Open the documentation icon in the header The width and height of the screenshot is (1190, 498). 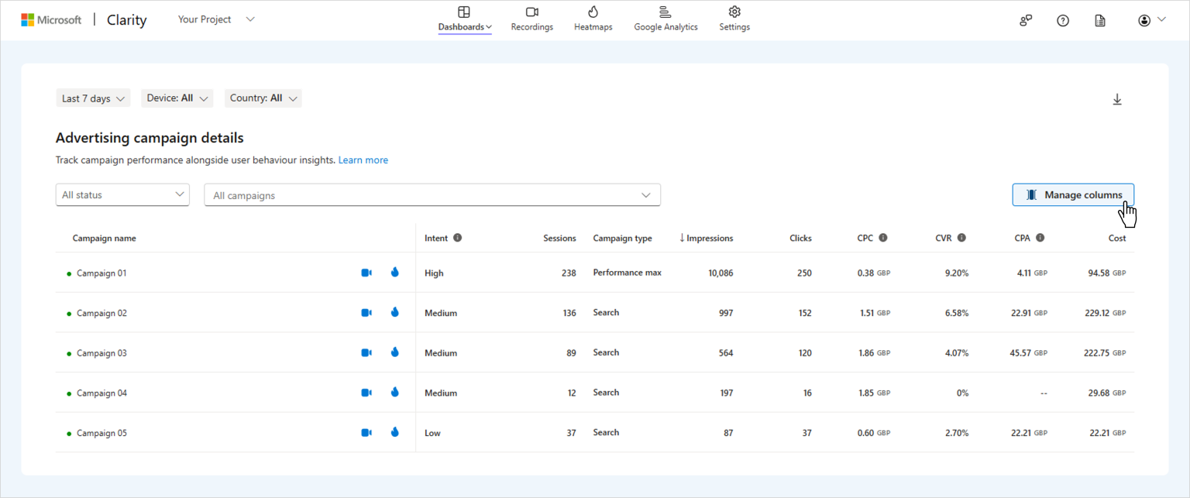(x=1099, y=20)
